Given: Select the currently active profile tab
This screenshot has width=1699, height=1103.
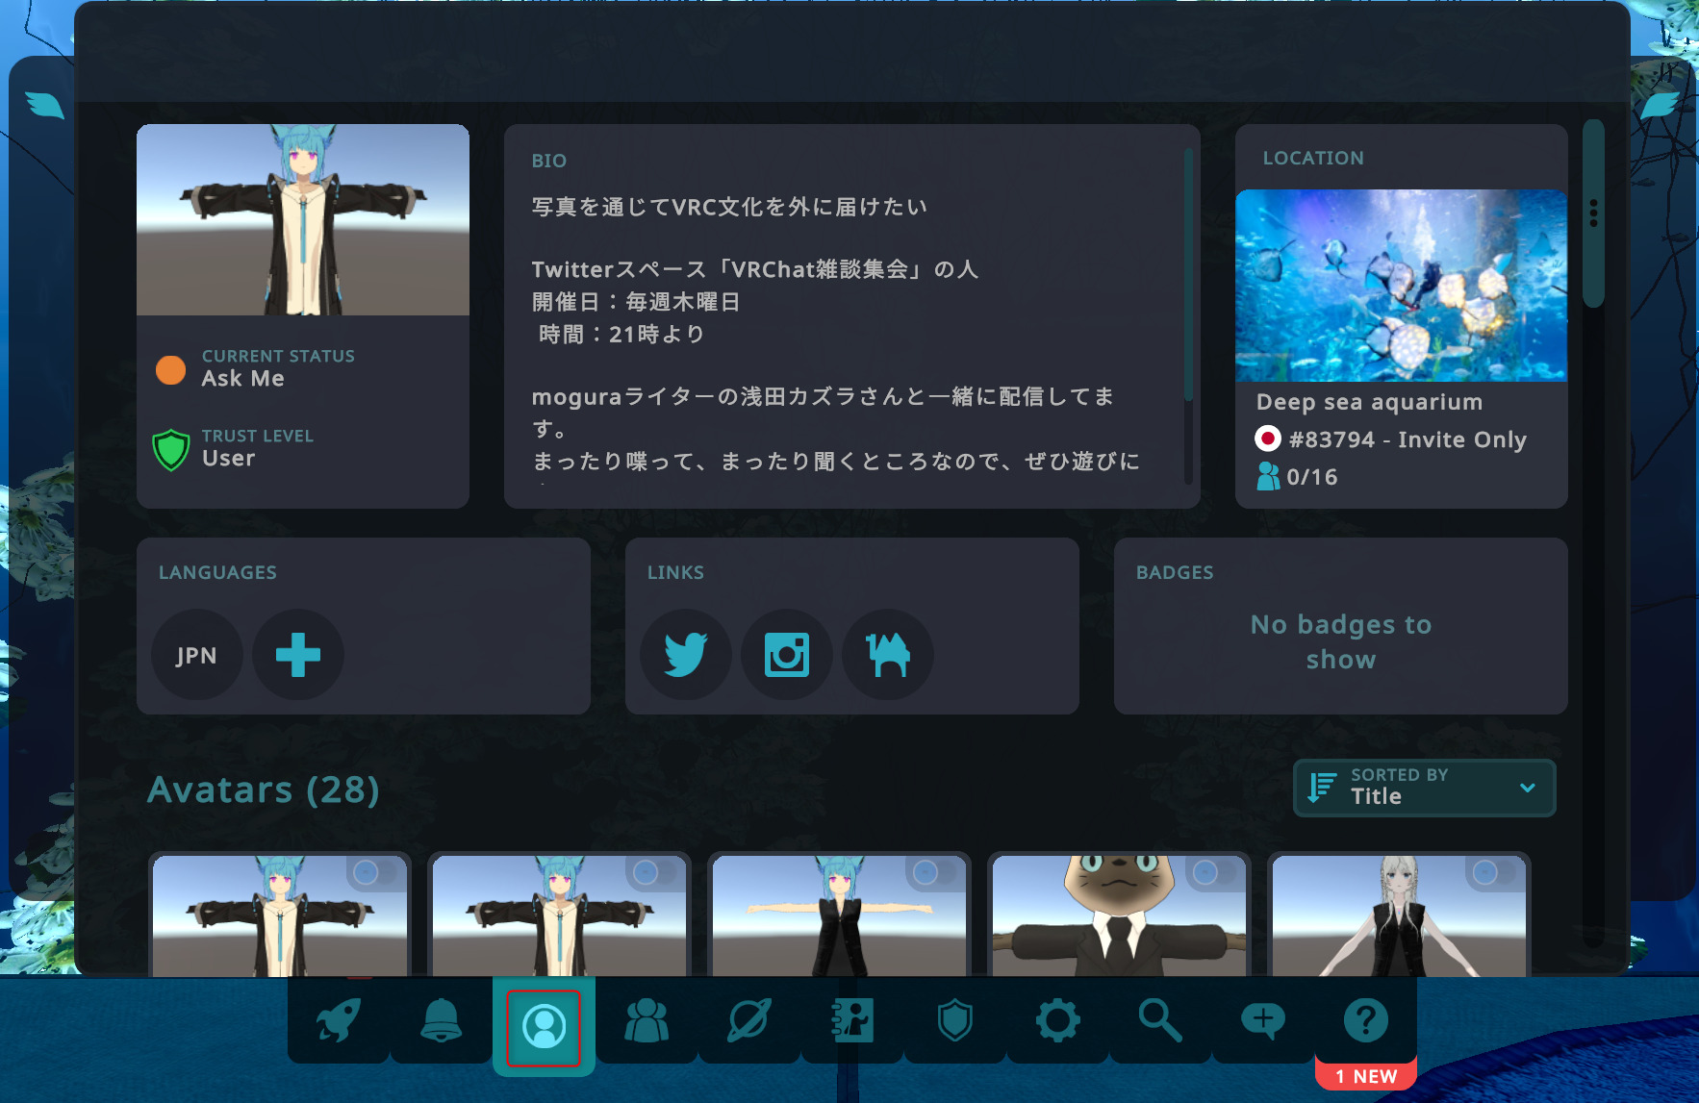Looking at the screenshot, I should 544,1027.
